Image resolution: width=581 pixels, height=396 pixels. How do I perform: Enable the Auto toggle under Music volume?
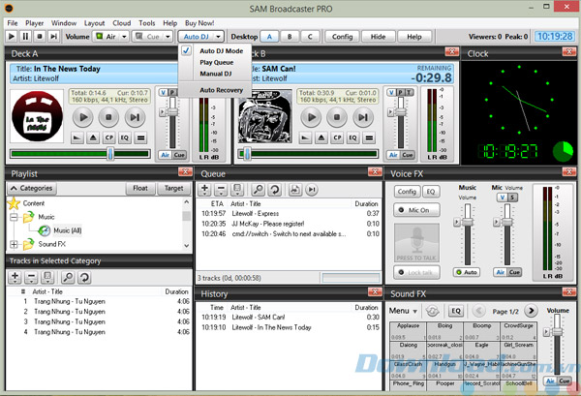pos(468,273)
